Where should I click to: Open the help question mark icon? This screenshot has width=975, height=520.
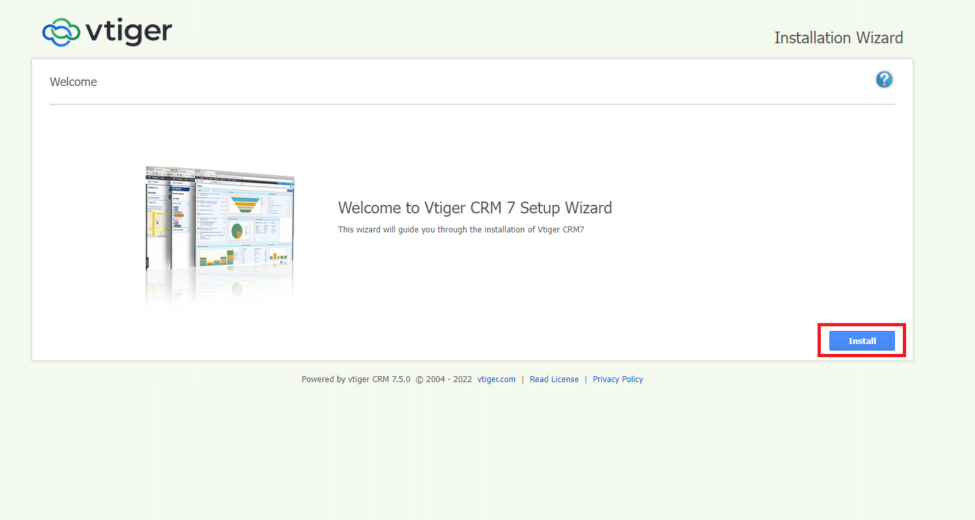pyautogui.click(x=884, y=79)
